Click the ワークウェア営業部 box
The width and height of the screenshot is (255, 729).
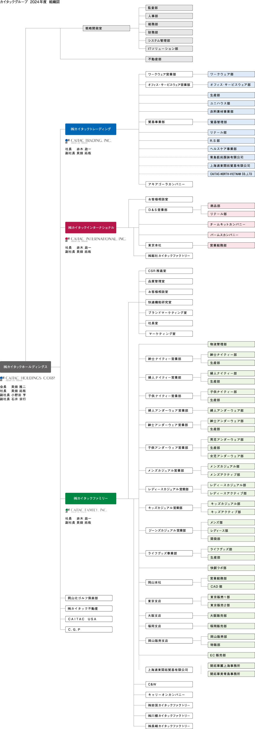pyautogui.click(x=169, y=74)
